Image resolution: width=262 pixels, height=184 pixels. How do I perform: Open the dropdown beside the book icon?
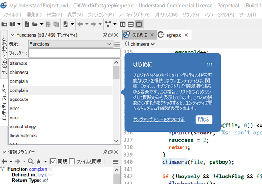(x=19, y=24)
